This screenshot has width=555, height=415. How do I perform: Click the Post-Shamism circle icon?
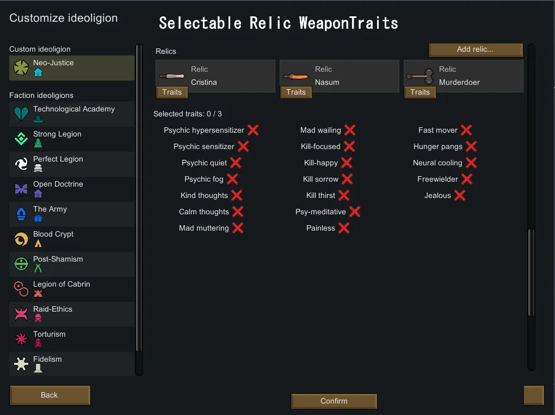point(21,264)
